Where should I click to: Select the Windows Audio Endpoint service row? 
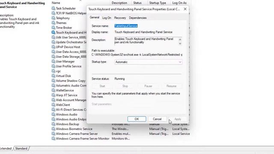69,119
